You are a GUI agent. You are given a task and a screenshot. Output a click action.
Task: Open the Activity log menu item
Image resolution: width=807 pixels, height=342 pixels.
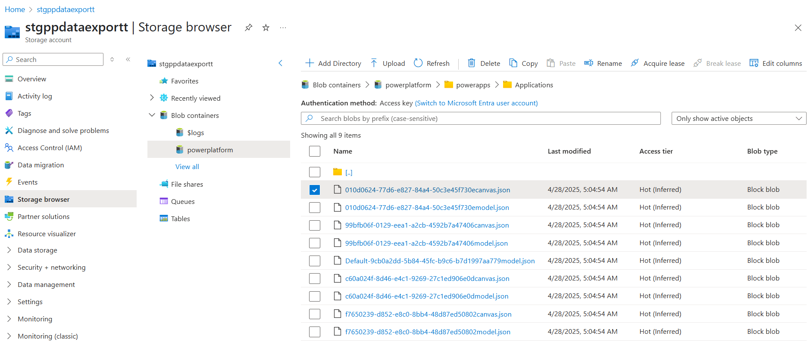34,96
